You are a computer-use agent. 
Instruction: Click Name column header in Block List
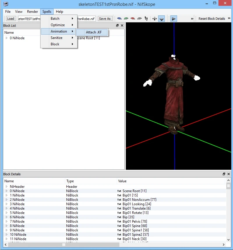coord(9,33)
